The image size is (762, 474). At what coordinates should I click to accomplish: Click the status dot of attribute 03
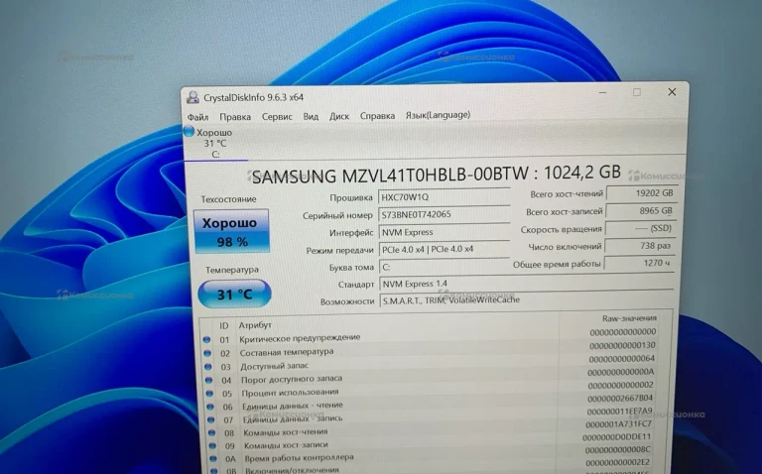(x=208, y=367)
